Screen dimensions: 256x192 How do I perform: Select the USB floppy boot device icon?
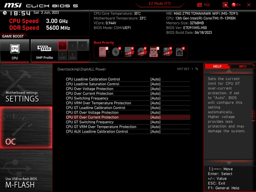point(167,52)
